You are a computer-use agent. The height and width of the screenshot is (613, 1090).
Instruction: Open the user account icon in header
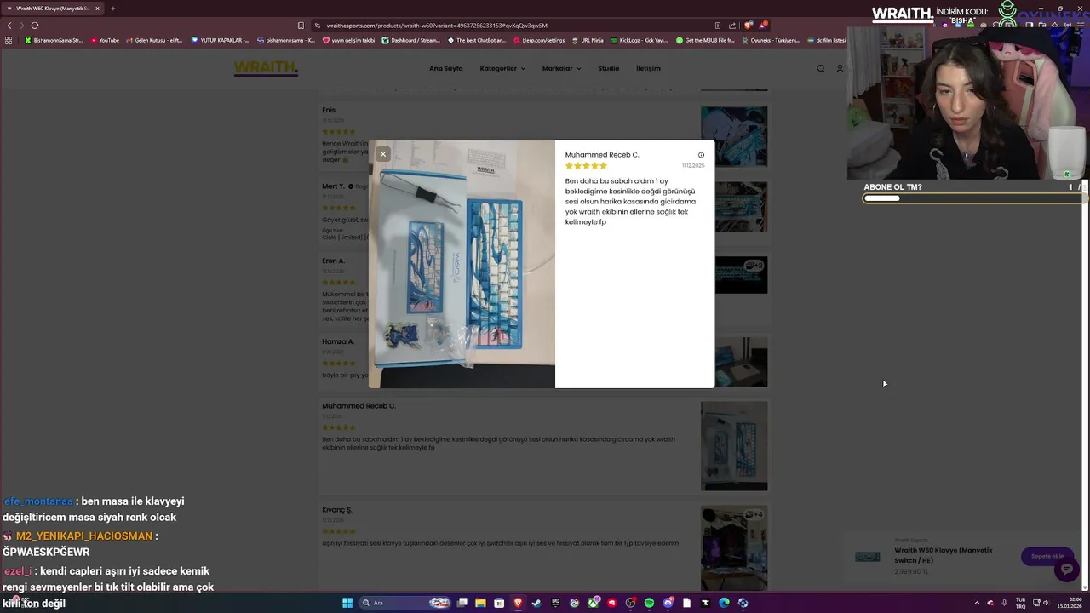pyautogui.click(x=840, y=68)
